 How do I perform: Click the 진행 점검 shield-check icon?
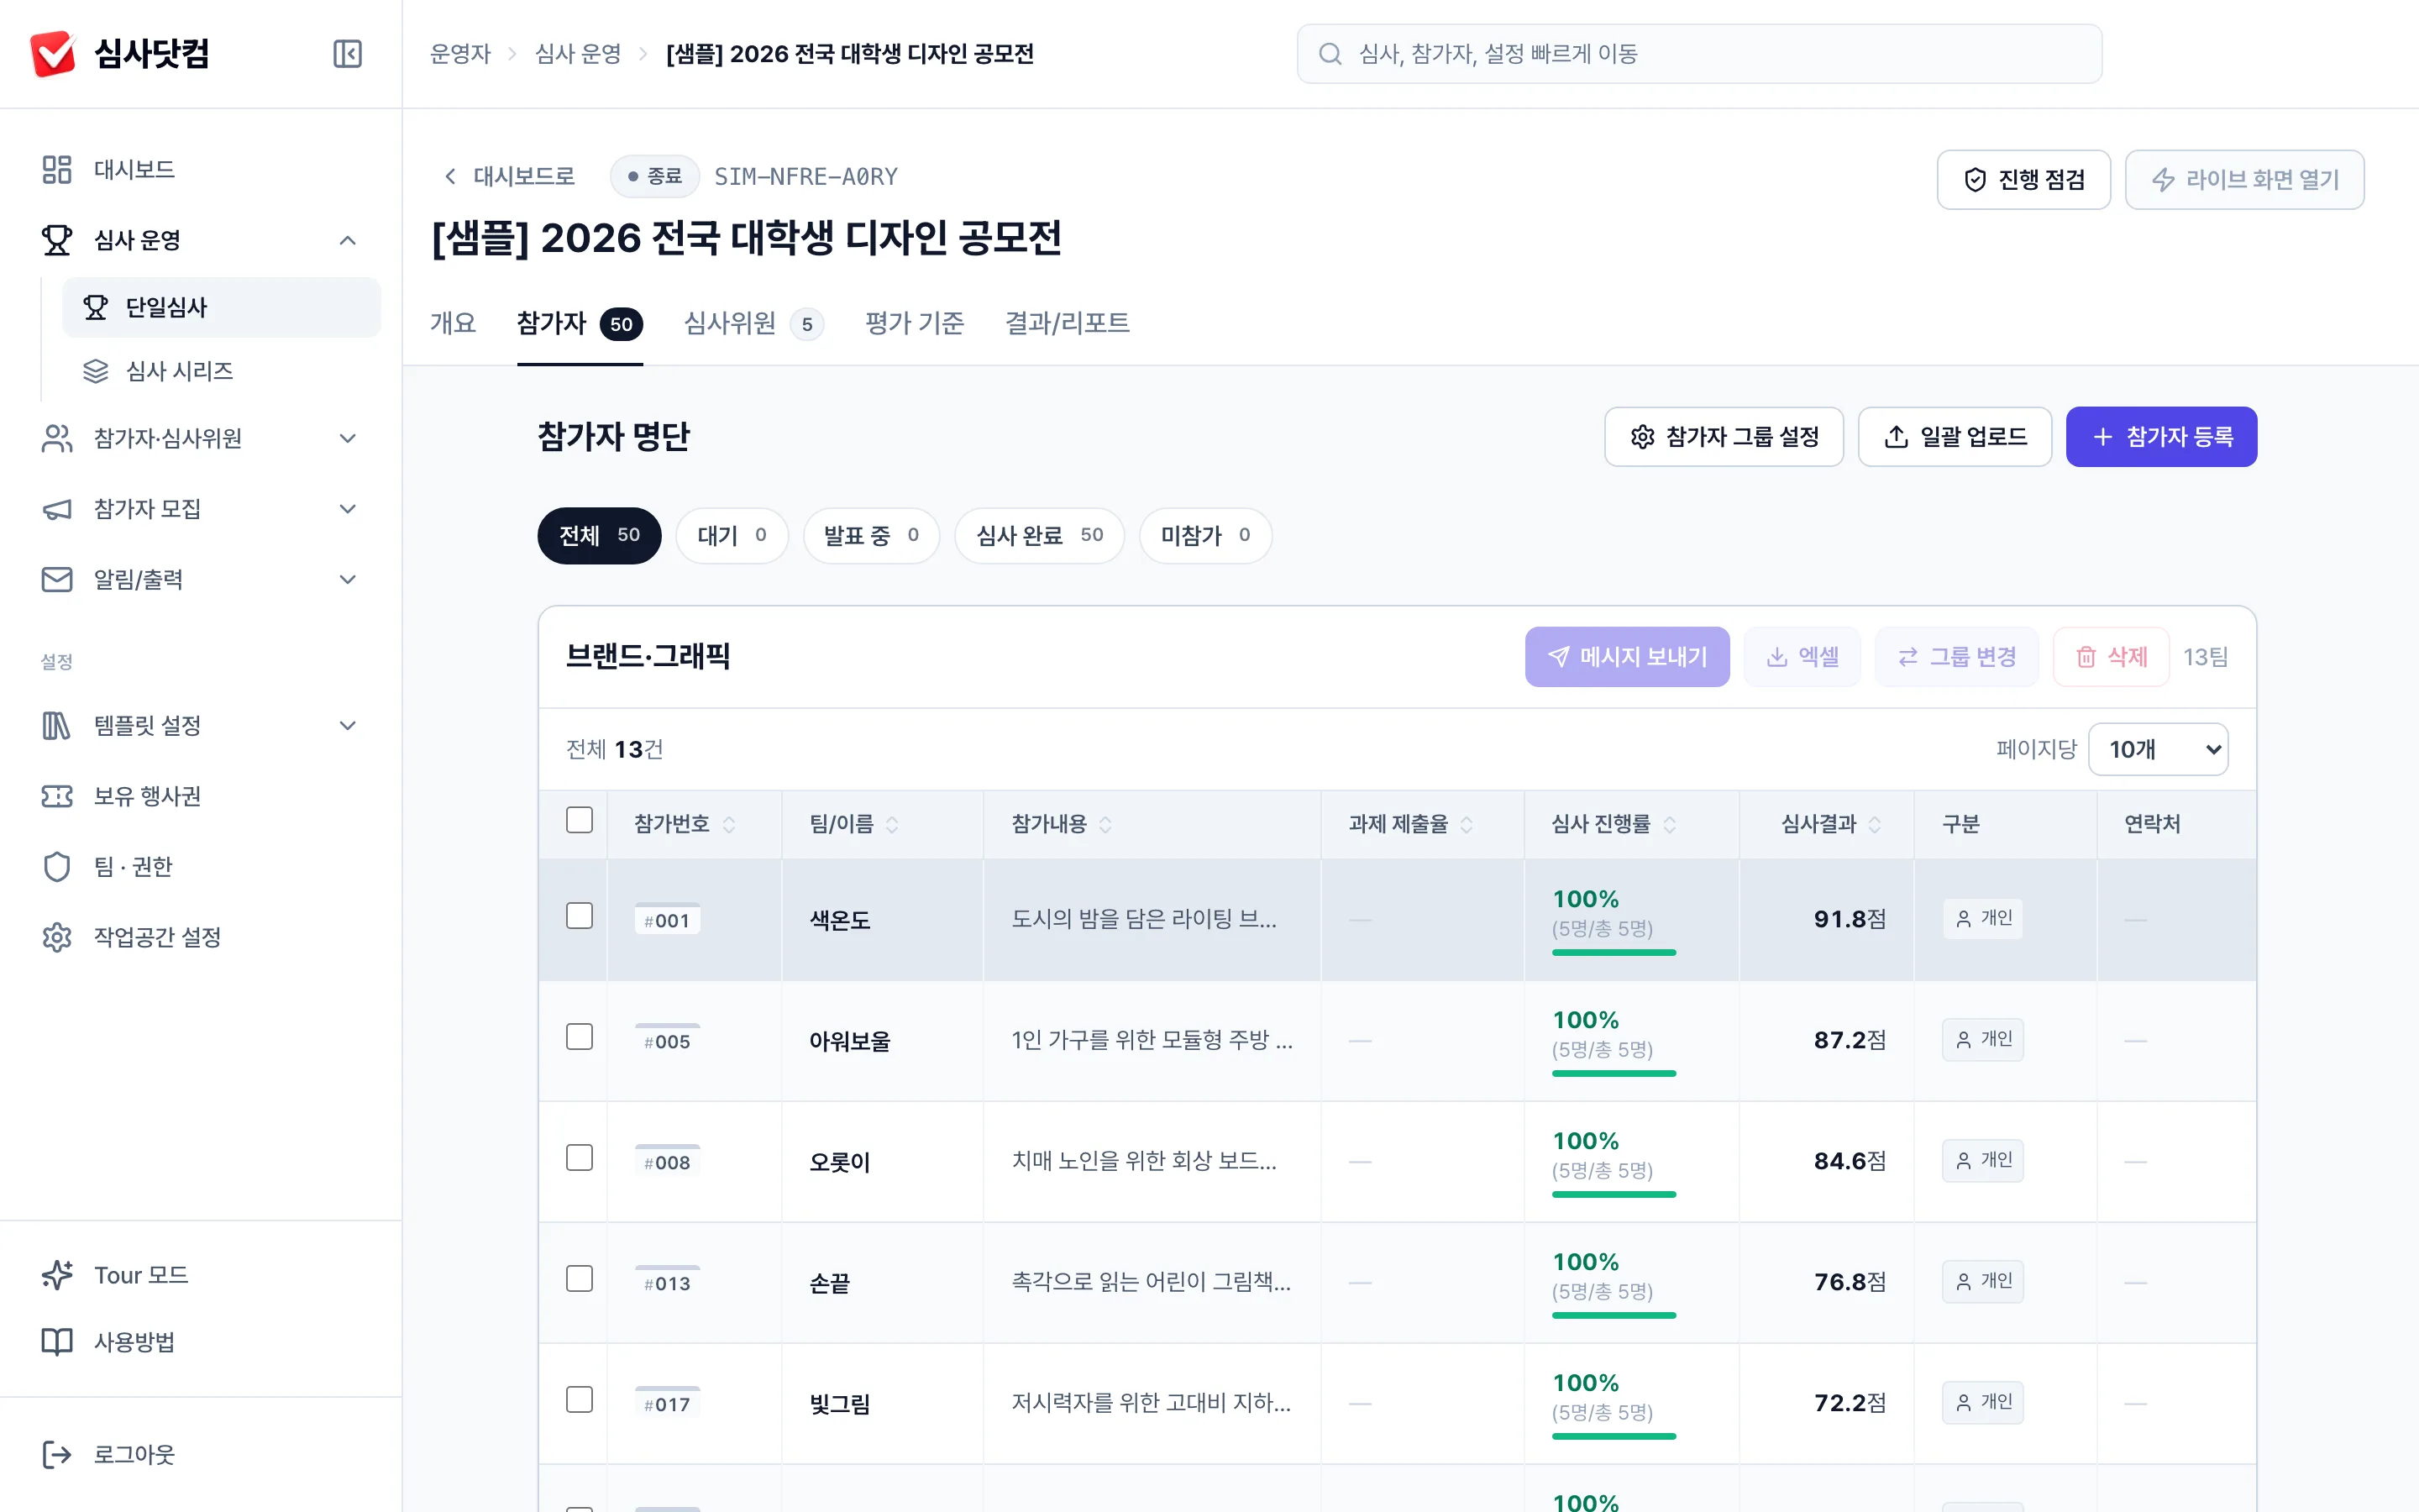coord(1974,180)
